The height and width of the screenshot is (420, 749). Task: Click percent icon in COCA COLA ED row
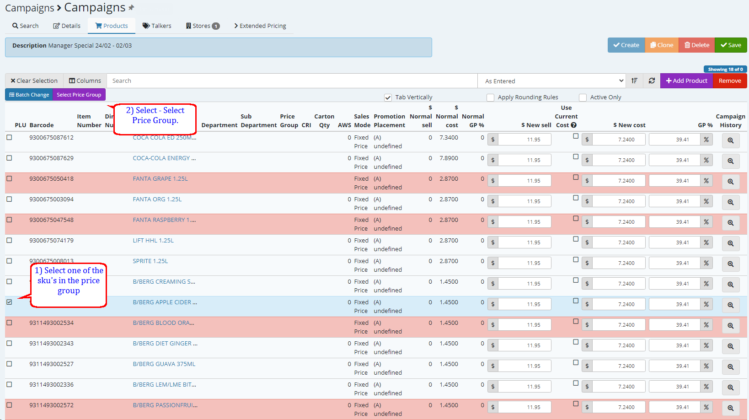click(x=706, y=140)
